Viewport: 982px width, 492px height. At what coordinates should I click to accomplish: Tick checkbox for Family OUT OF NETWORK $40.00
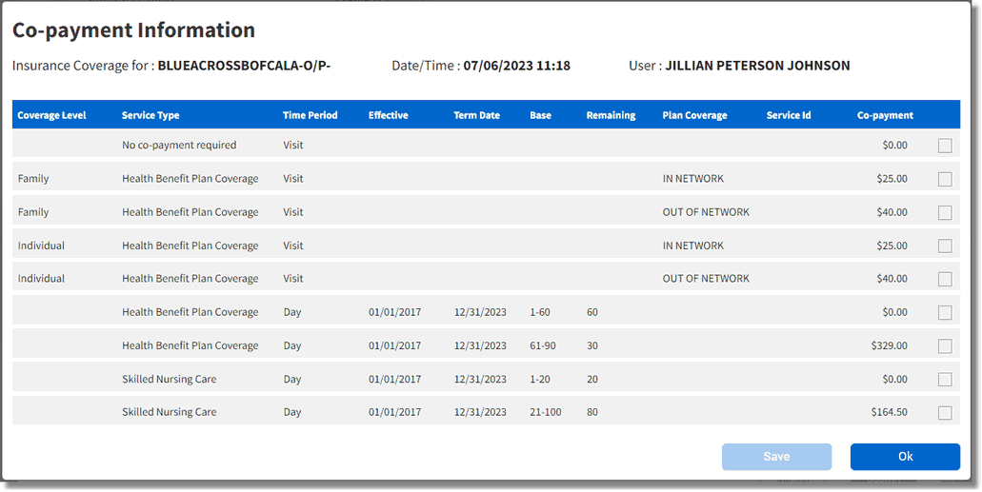point(945,213)
